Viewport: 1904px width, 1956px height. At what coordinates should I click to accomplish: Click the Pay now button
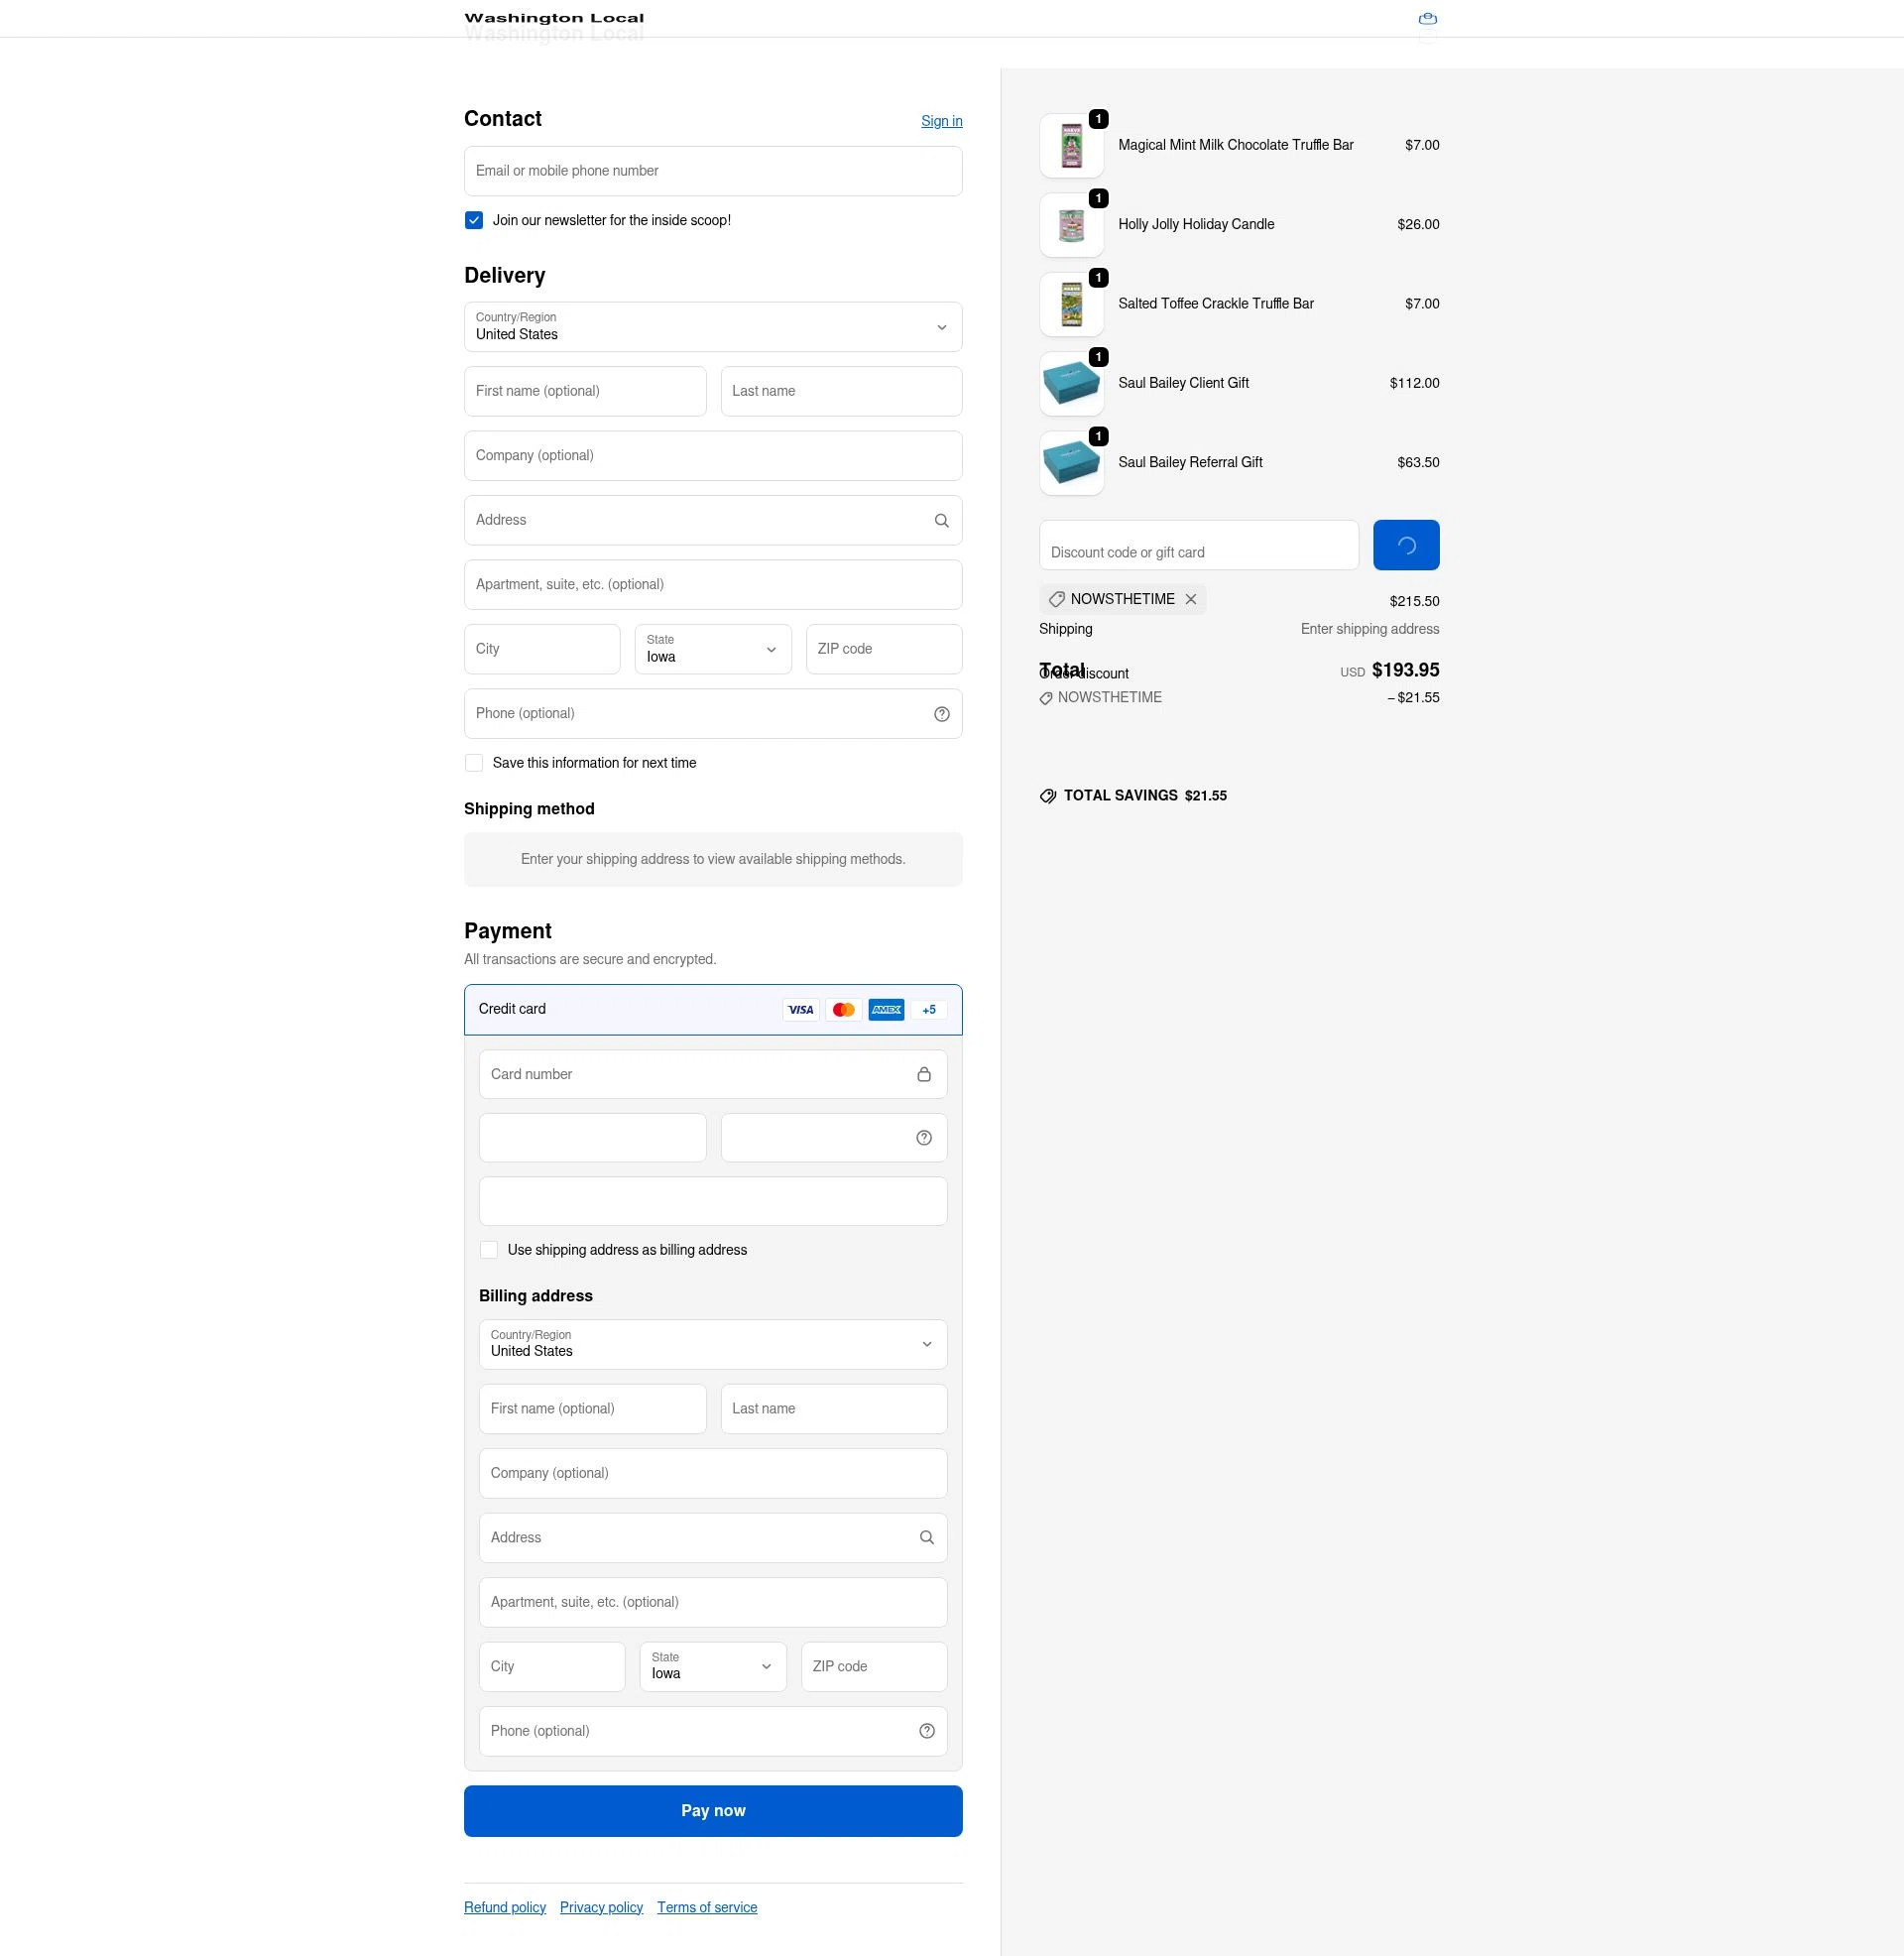[712, 1810]
